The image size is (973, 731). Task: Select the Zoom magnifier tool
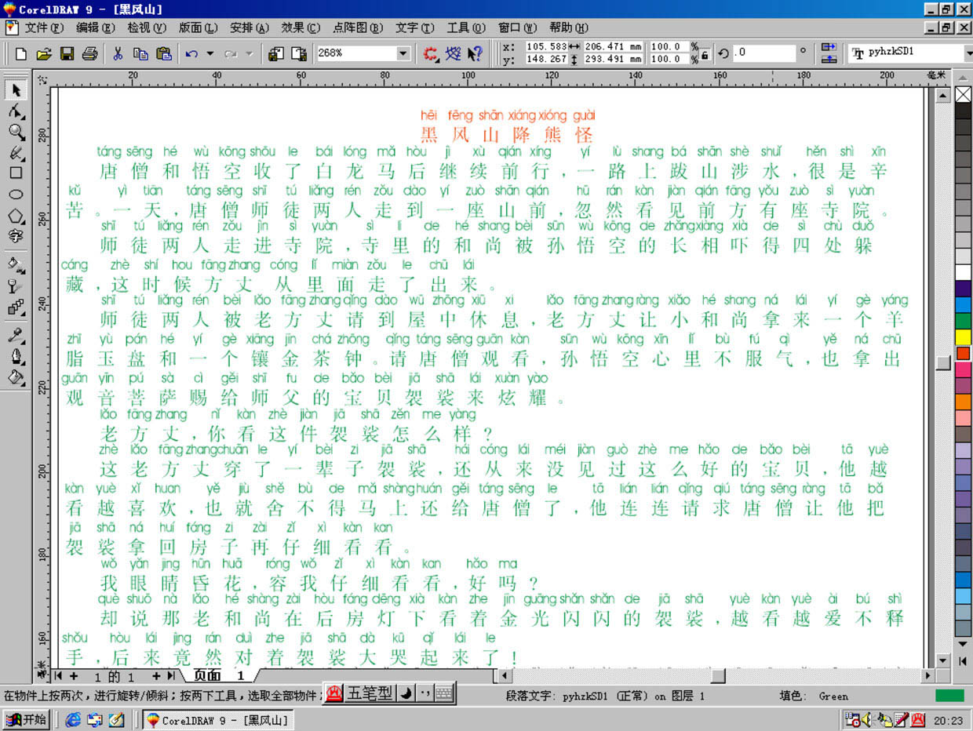16,132
